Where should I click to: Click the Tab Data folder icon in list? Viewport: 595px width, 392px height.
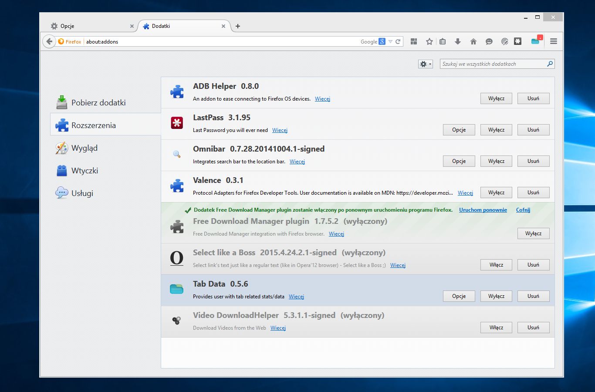(177, 289)
